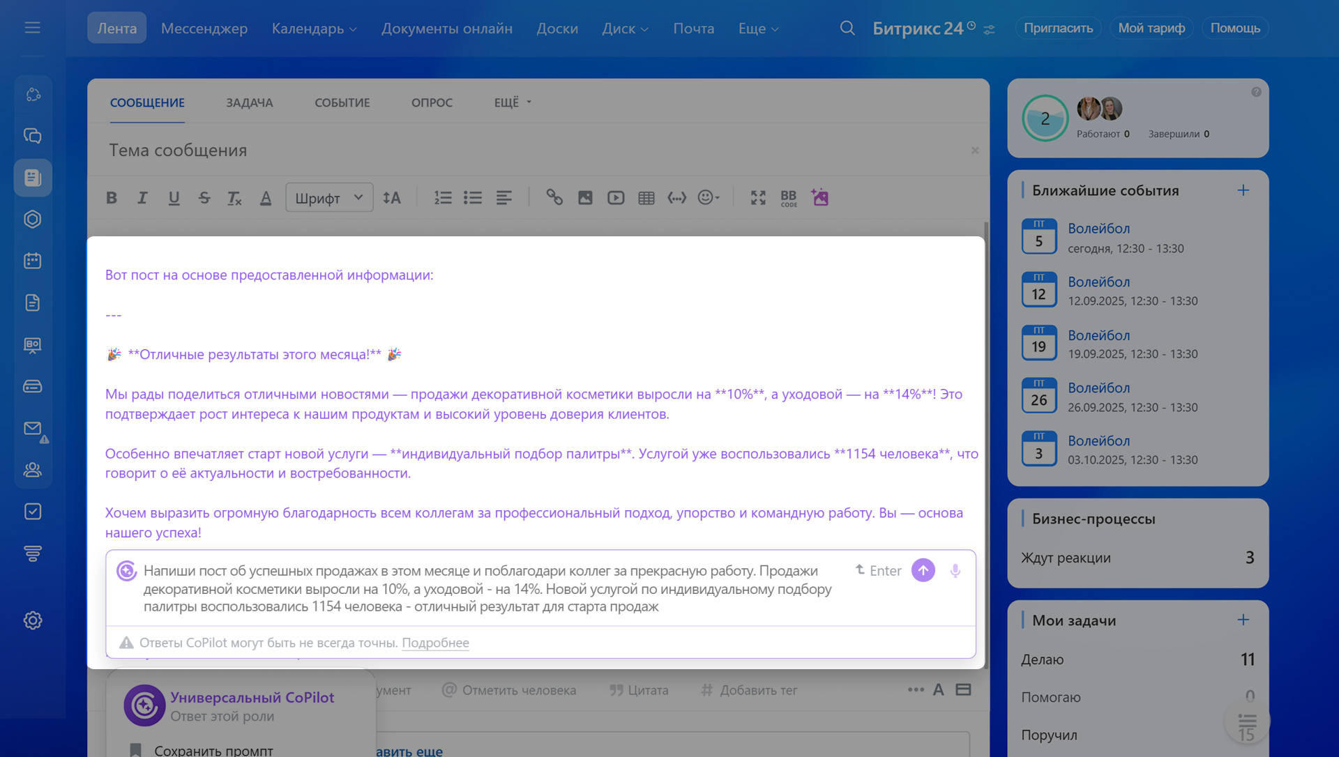The height and width of the screenshot is (757, 1339).
Task: Click the insert image icon
Action: (585, 198)
